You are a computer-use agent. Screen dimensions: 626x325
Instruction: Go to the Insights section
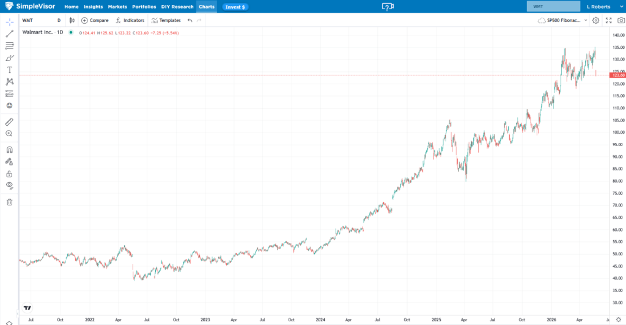[x=93, y=7]
